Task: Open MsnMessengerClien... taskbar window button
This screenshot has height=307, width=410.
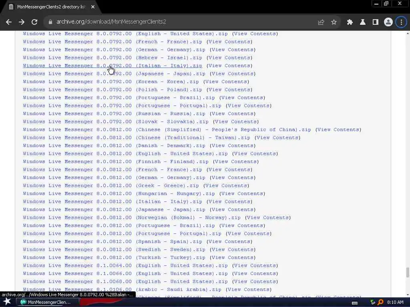Action: pos(48,302)
